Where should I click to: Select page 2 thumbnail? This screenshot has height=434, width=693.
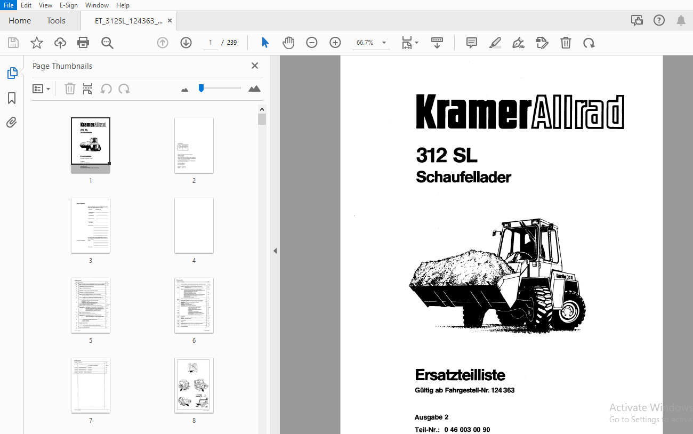(194, 145)
